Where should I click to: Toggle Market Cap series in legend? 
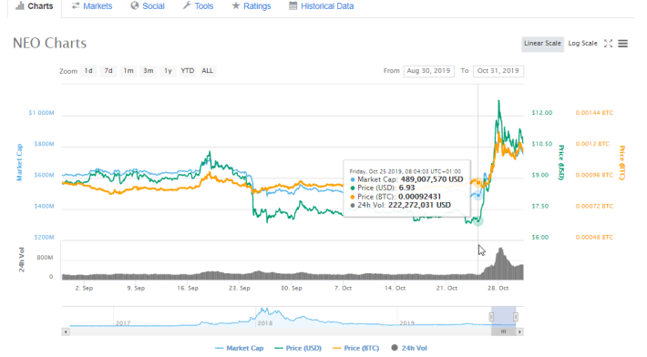pyautogui.click(x=240, y=348)
